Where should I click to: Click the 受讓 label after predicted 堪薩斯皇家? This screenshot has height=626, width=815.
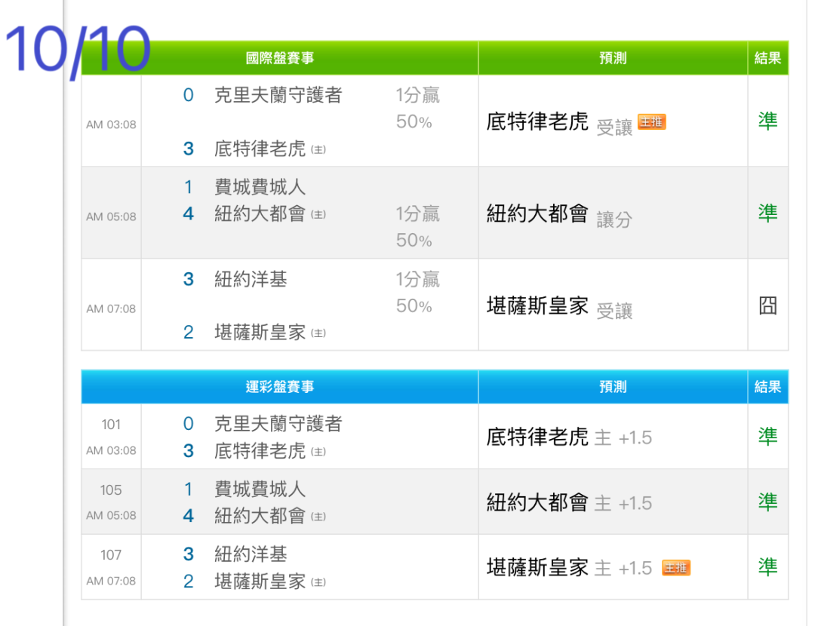(x=614, y=311)
